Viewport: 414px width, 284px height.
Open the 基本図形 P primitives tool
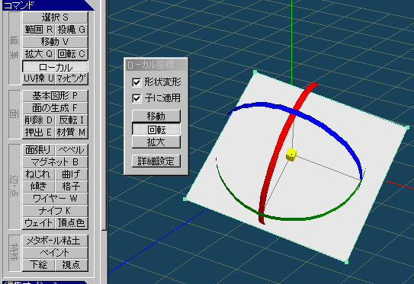click(x=55, y=96)
